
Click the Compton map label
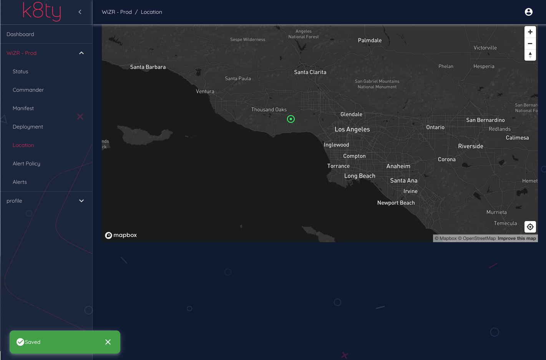point(355,156)
